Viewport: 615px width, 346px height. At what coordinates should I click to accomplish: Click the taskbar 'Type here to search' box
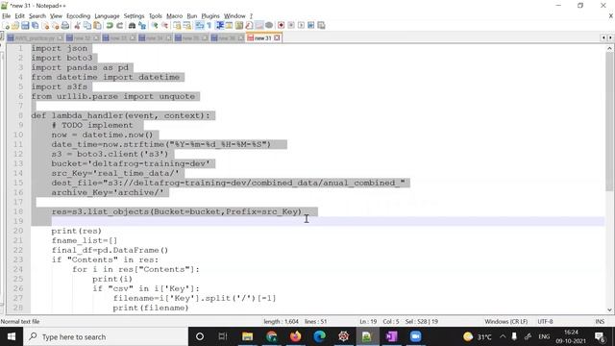(106, 336)
